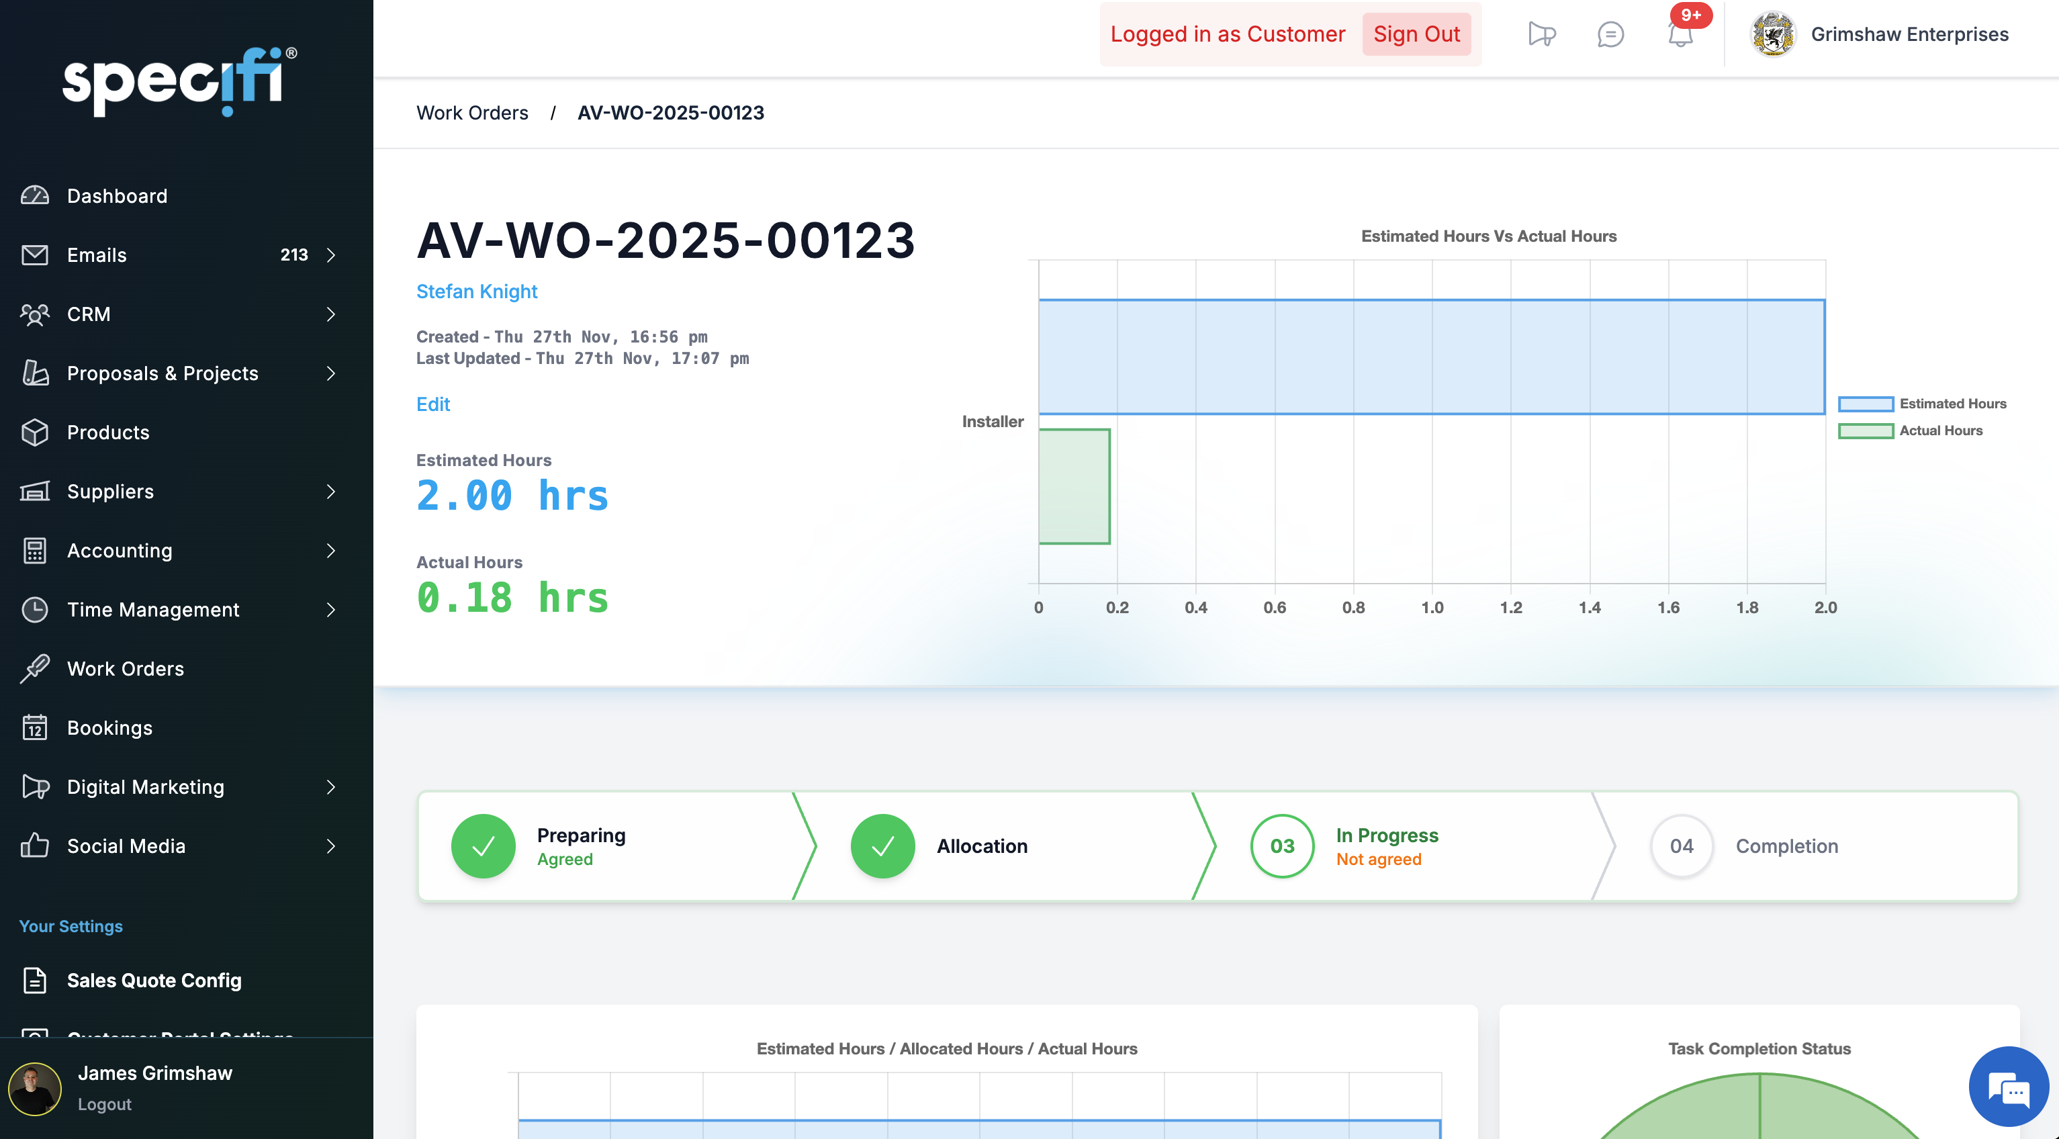Screen dimensions: 2059x1139
Task: Click the Specifi logo
Action: pos(180,81)
